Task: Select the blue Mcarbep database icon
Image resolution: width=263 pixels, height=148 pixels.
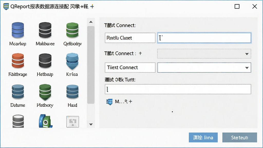Action: (x=18, y=30)
